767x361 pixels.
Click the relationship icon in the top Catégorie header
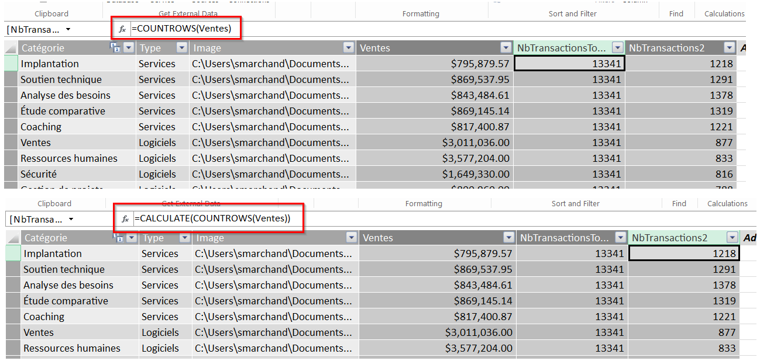pos(116,48)
